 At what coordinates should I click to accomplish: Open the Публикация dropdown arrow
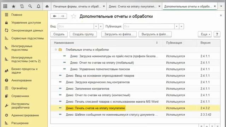(177, 26)
